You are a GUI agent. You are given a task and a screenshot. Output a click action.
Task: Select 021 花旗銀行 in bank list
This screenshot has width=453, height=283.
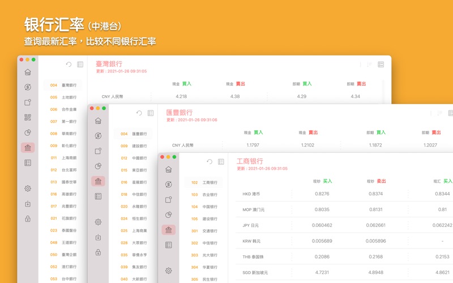pos(63,218)
